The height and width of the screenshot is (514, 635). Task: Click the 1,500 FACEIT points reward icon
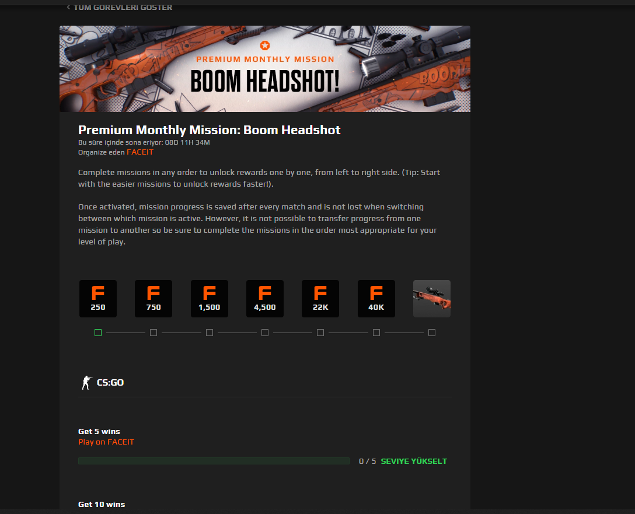pos(210,299)
